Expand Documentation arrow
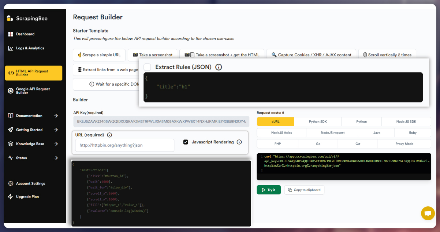Screen dimensions: 440x232 coord(56,116)
